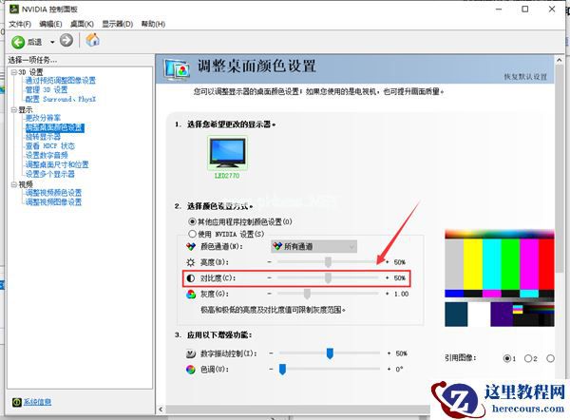
Task: Open the 桌面(K) menu
Action: 82,24
